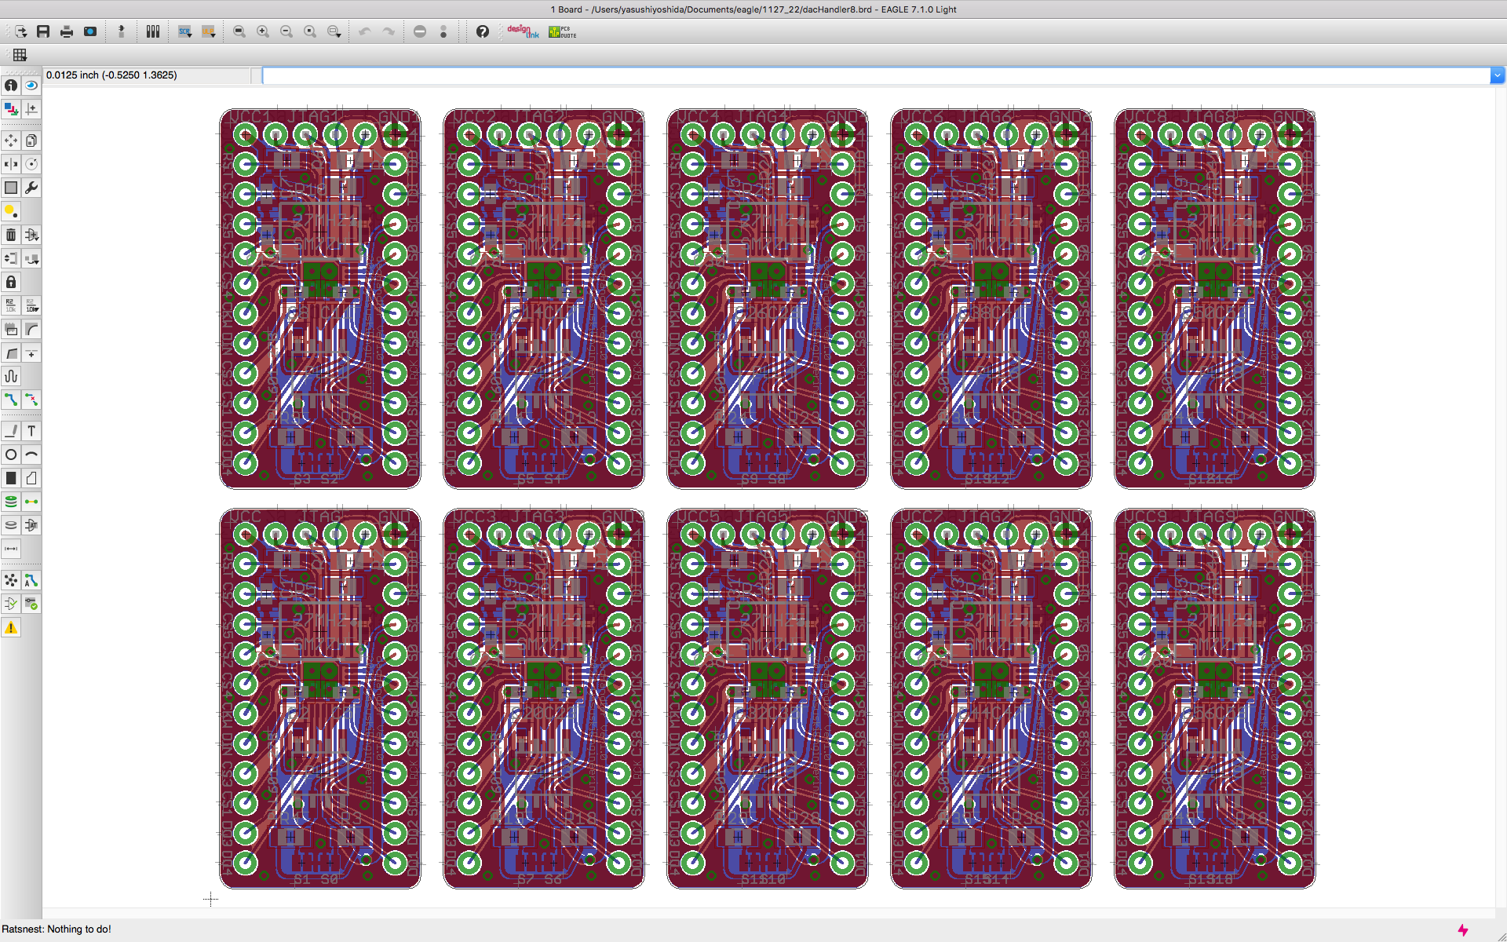1507x942 pixels.
Task: Select the Rotate tool
Action: 31,164
